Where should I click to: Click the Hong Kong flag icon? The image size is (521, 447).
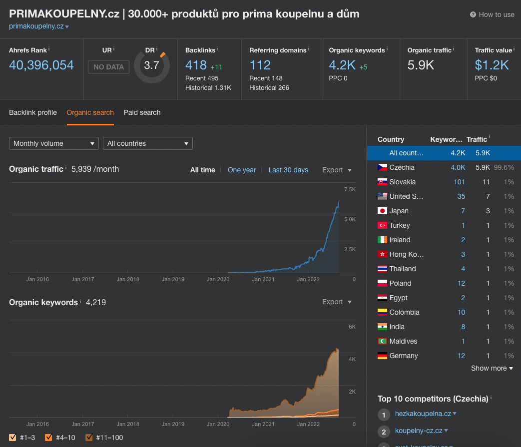click(x=382, y=254)
